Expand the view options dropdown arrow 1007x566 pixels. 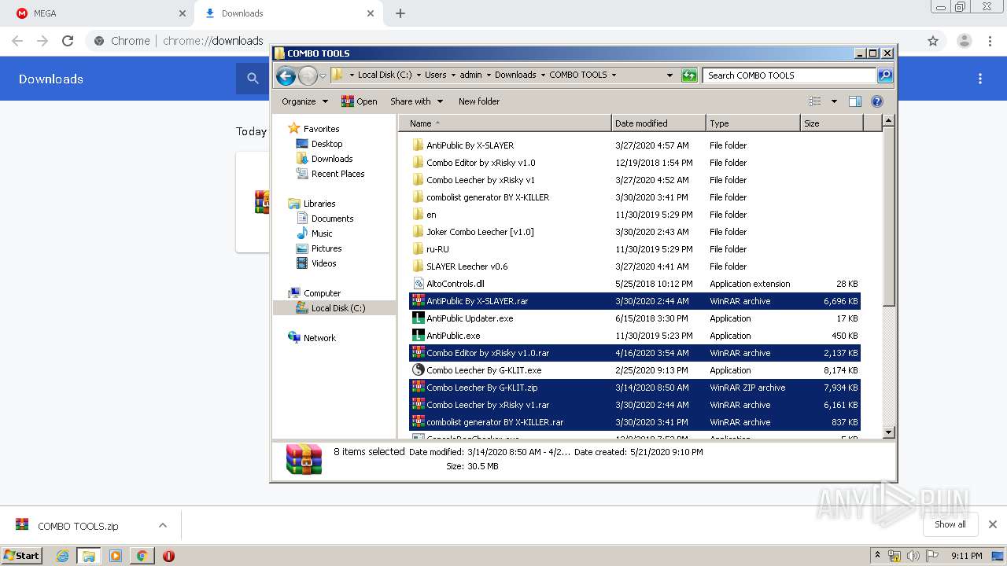coord(834,101)
